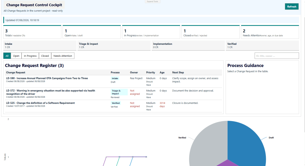Expand Tools at the top
Screen dimensions: 305x166
(x=153, y=1)
